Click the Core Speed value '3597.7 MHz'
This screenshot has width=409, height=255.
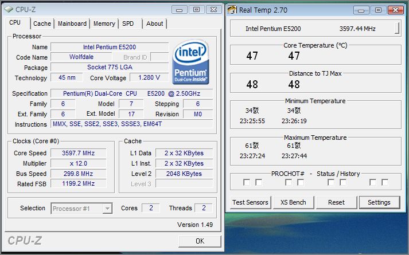tap(78, 153)
